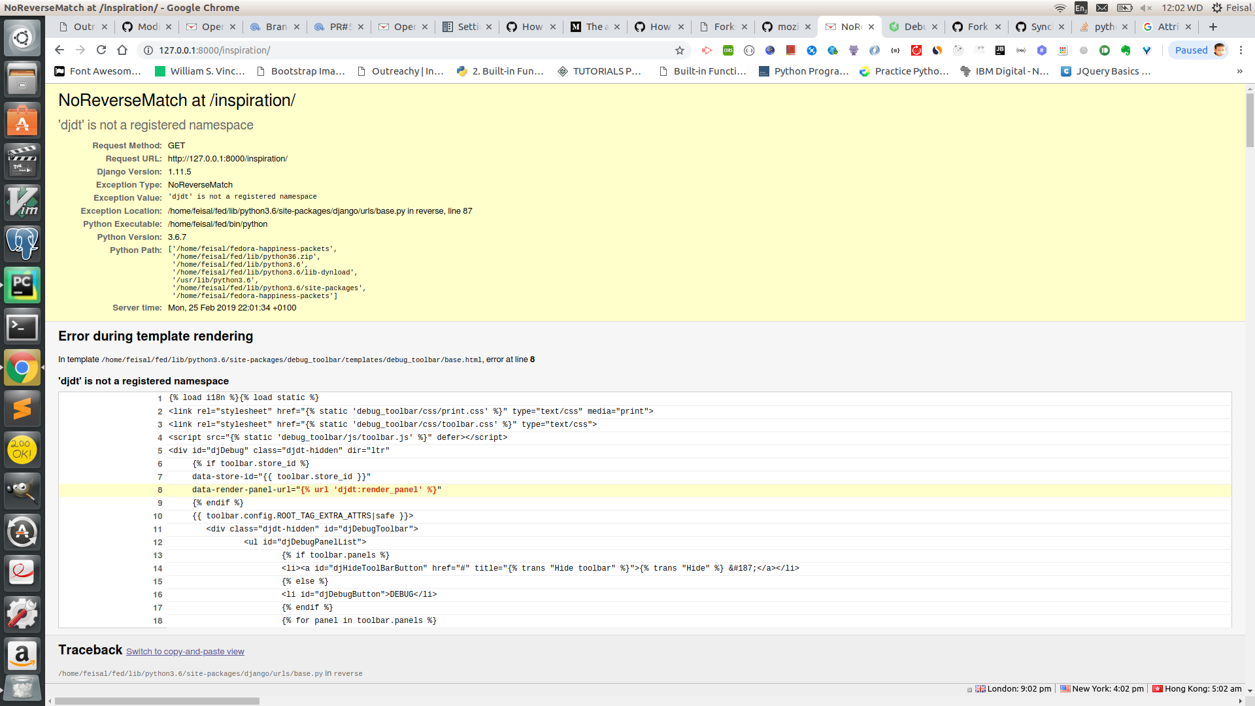The image size is (1255, 706).
Task: Launch Ubuntu Software from the dock
Action: (x=22, y=121)
